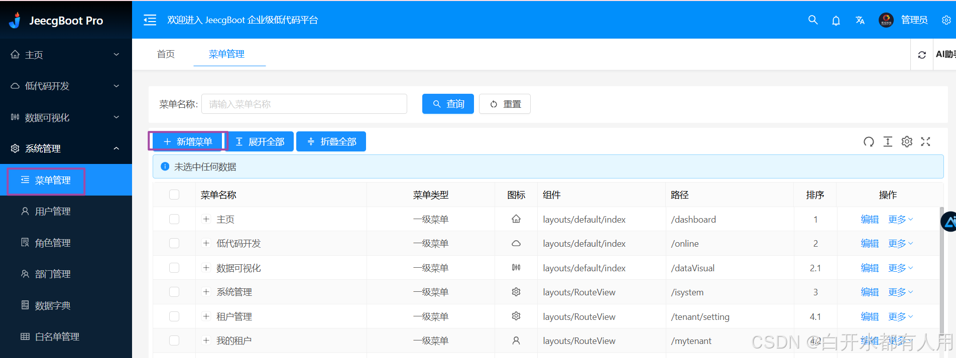Open 更多 dropdown for 租户管理 row
Image resolution: width=956 pixels, height=358 pixels.
901,316
